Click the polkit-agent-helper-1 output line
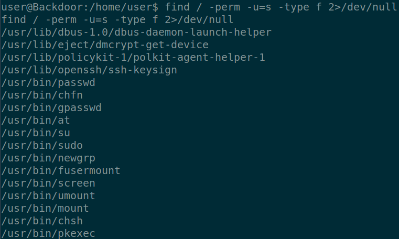Image resolution: width=399 pixels, height=239 pixels. pyautogui.click(x=133, y=57)
